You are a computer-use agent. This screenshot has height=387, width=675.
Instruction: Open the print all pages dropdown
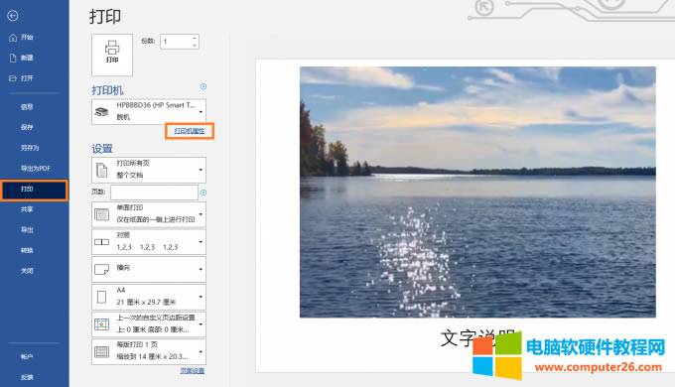pos(149,170)
